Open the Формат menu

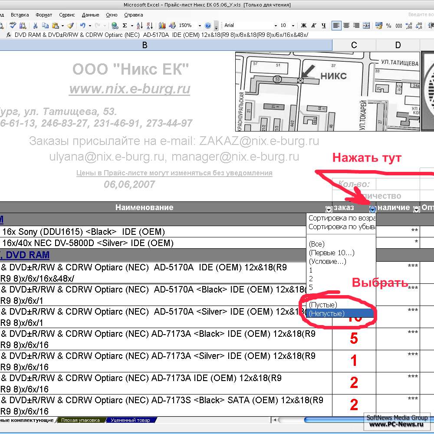(44, 15)
